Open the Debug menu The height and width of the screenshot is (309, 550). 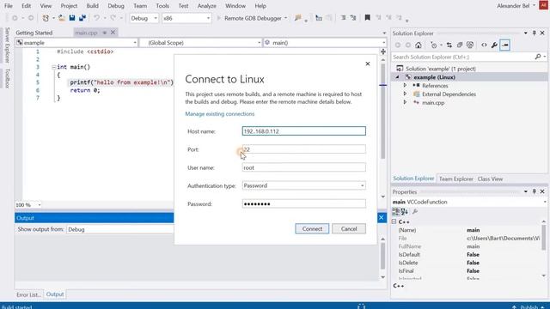116,6
